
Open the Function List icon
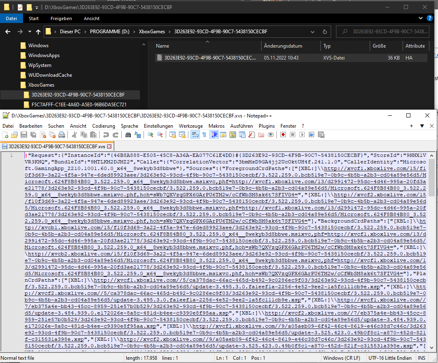point(252,135)
